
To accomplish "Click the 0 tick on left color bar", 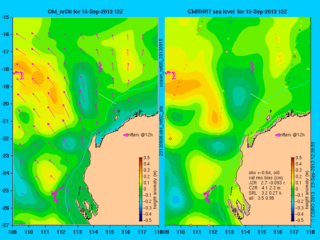I will (x=145, y=189).
